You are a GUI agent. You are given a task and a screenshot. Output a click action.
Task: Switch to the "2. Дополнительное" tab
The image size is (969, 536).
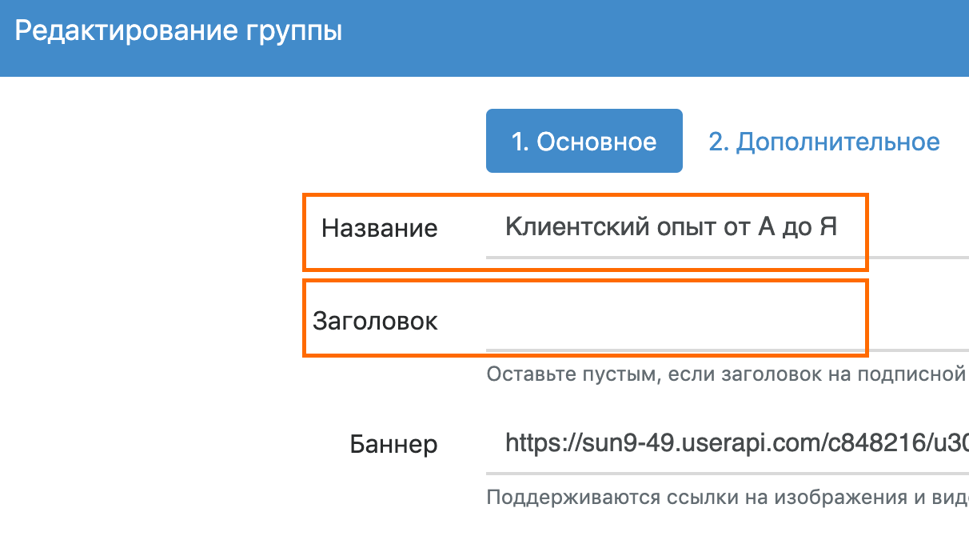824,142
